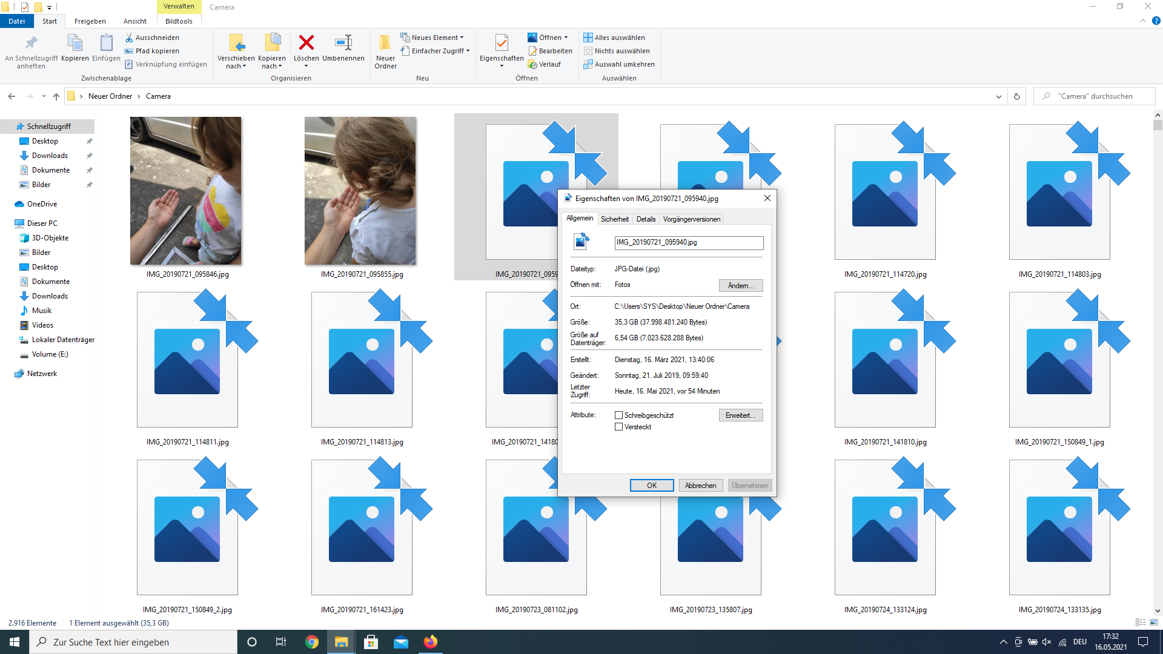Viewport: 1163px width, 654px height.
Task: Cut selection with Ausschneiden
Action: 152,38
